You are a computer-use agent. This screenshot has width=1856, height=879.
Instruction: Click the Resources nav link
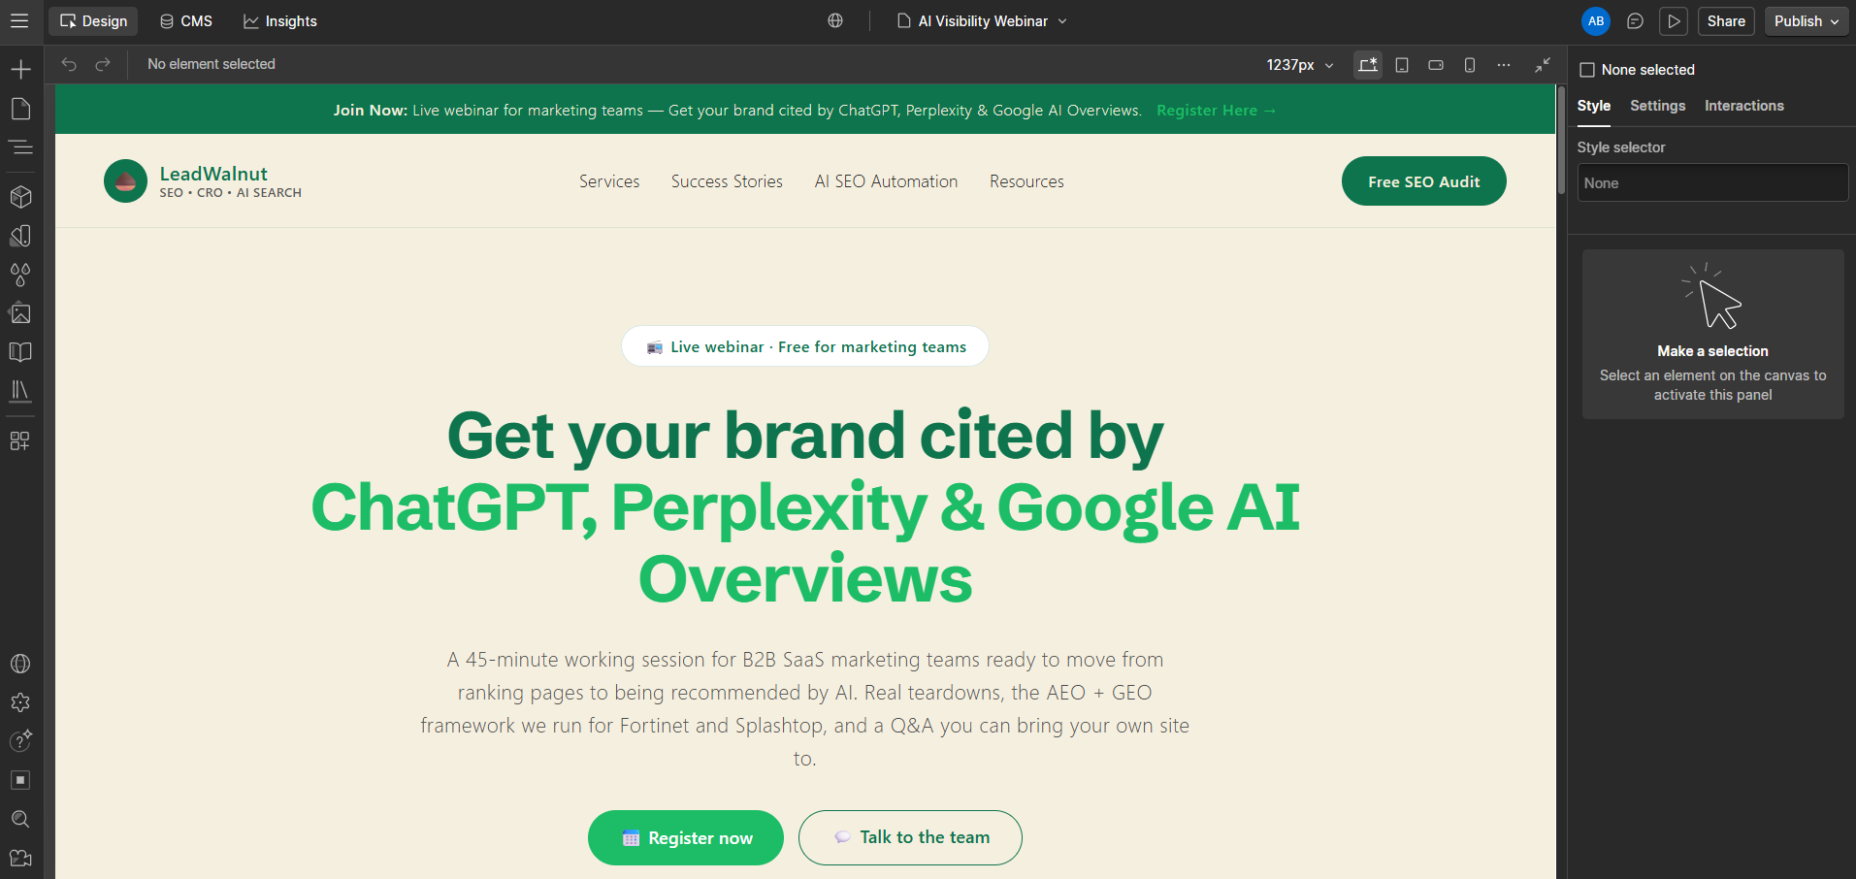point(1026,181)
